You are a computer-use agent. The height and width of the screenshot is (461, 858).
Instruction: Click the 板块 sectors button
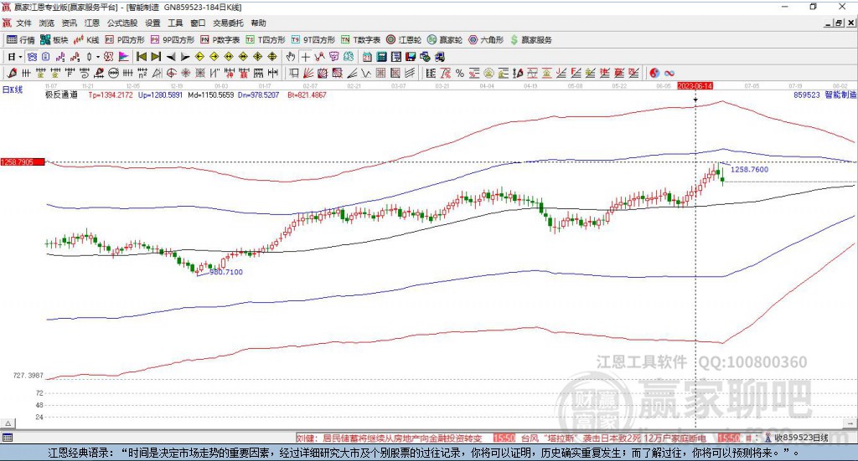coord(54,40)
